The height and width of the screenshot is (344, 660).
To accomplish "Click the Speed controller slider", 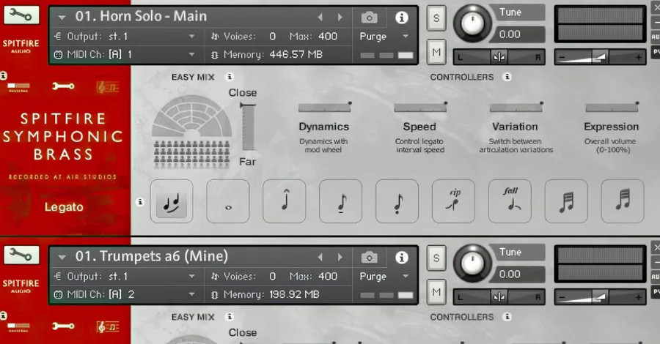I will click(x=420, y=108).
